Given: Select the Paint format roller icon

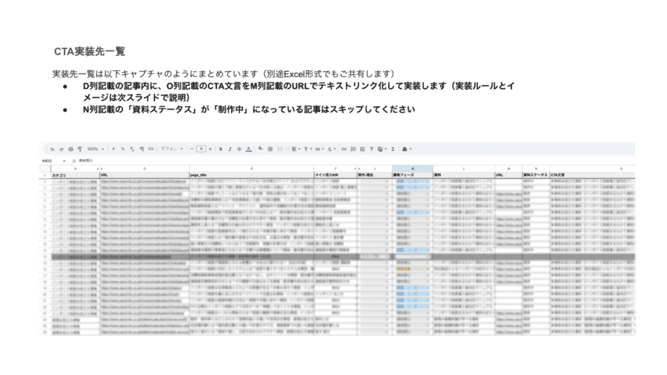Looking at the screenshot, I should tap(79, 149).
